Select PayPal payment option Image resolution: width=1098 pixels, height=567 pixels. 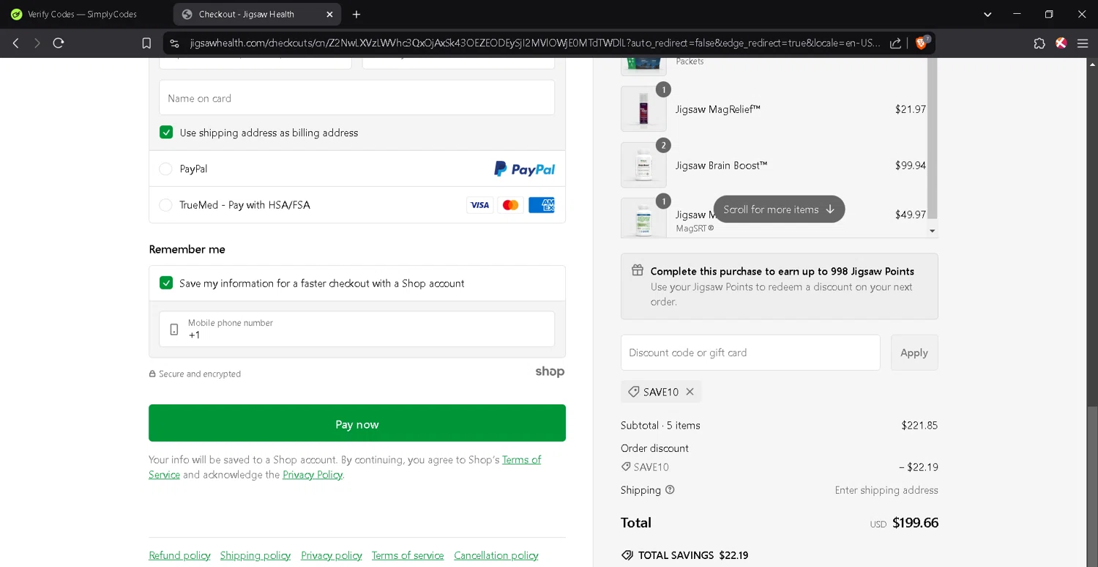165,168
